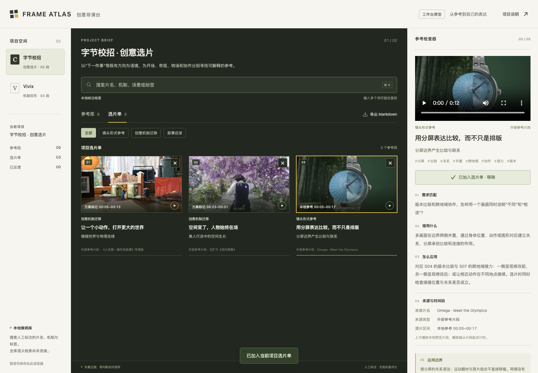Screen dimensions: 538x373
Task: Click the 参考段 05 stat row
Action: (x=35, y=148)
